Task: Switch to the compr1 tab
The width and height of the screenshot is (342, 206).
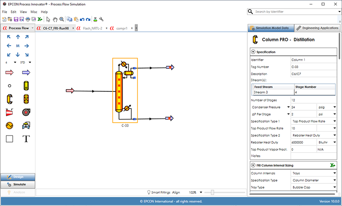Action: pos(122,28)
